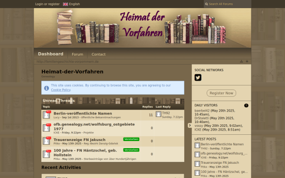285x178 pixels.
Task: Click the down arrow icon in breadcrumb bar
Action: [x=247, y=61]
